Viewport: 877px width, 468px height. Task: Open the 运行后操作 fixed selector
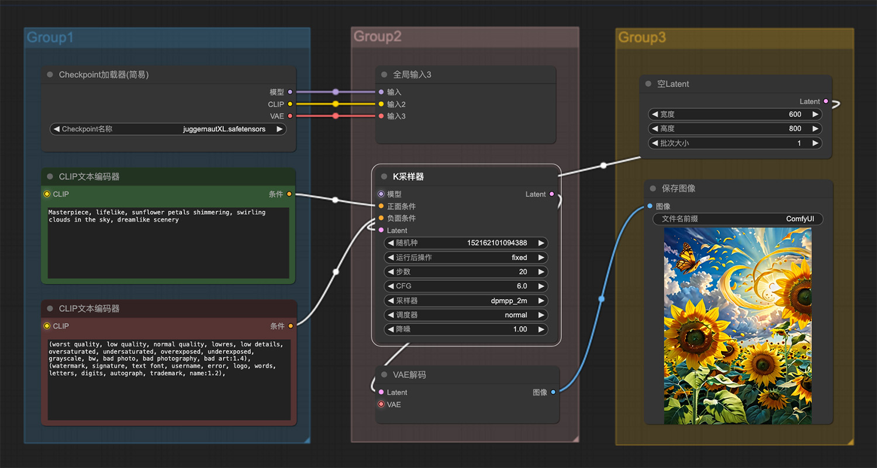(466, 257)
